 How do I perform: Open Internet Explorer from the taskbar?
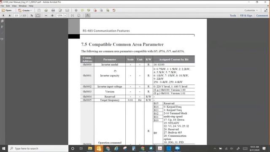(x=116, y=148)
